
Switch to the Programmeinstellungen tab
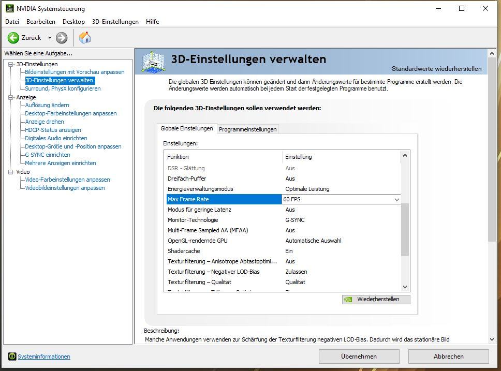click(x=247, y=129)
